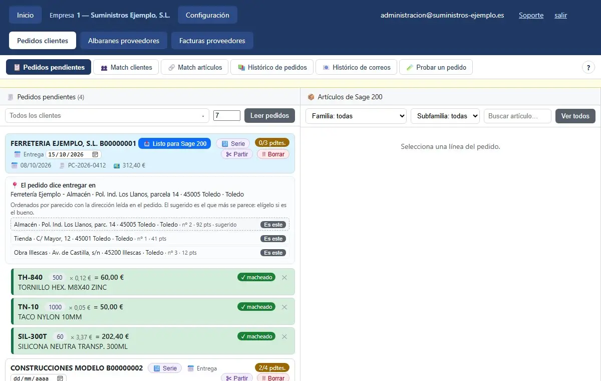Switch to the Facturas proveedores tab

point(212,41)
